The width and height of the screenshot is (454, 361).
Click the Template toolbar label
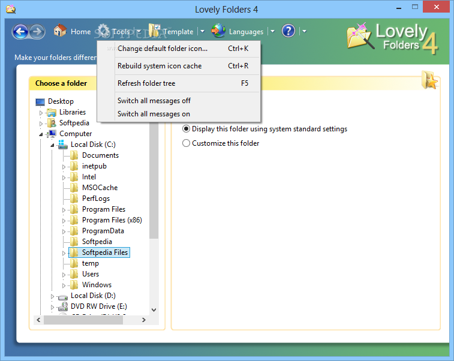pos(178,32)
